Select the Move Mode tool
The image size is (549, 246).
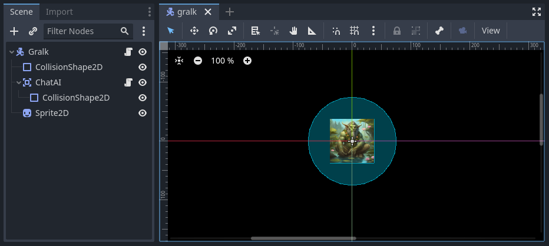click(194, 31)
